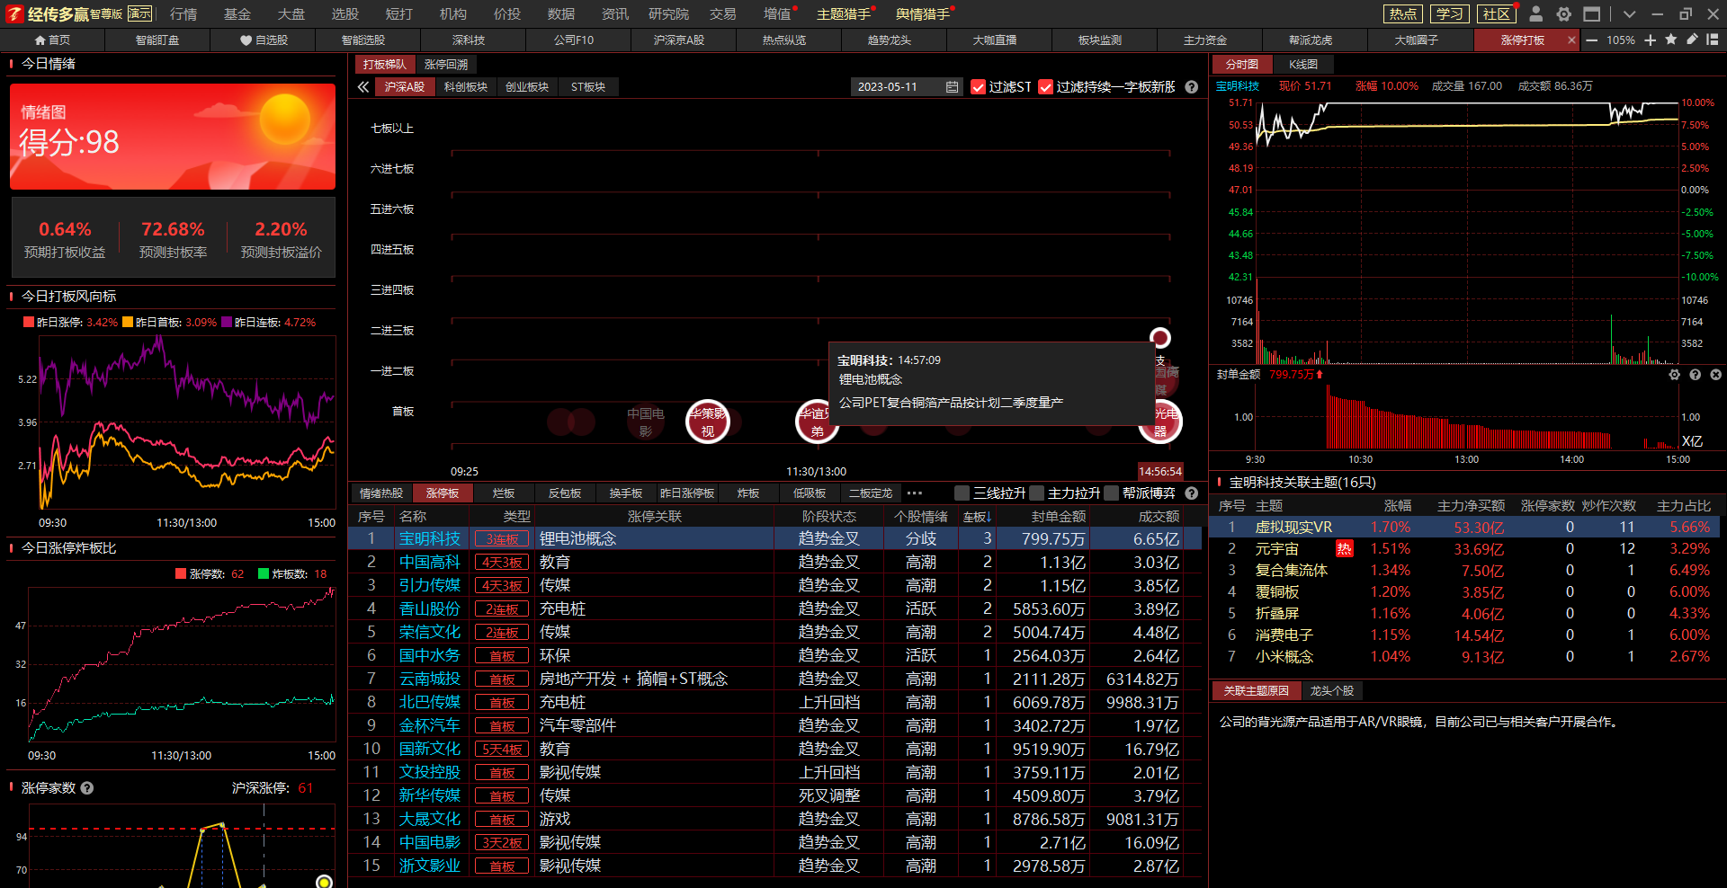
Task: Switch to 科创板块 tab
Action: [x=466, y=87]
